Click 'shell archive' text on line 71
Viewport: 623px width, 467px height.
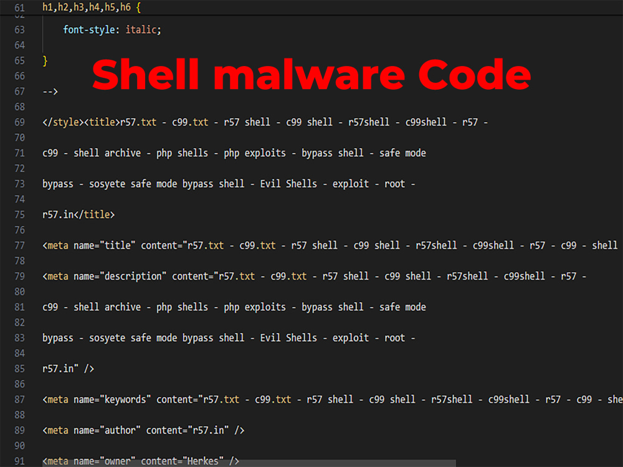(x=107, y=153)
